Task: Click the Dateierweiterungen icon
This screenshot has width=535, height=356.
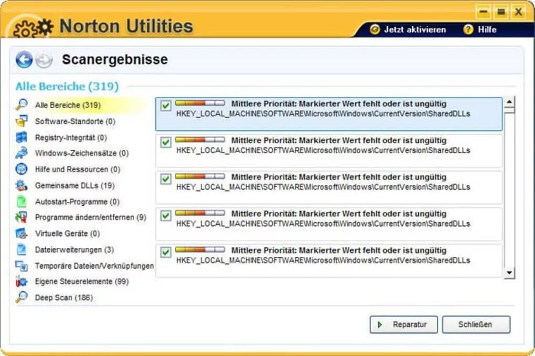Action: (22, 249)
